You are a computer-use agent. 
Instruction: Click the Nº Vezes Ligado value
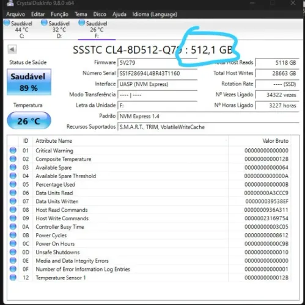277,95
